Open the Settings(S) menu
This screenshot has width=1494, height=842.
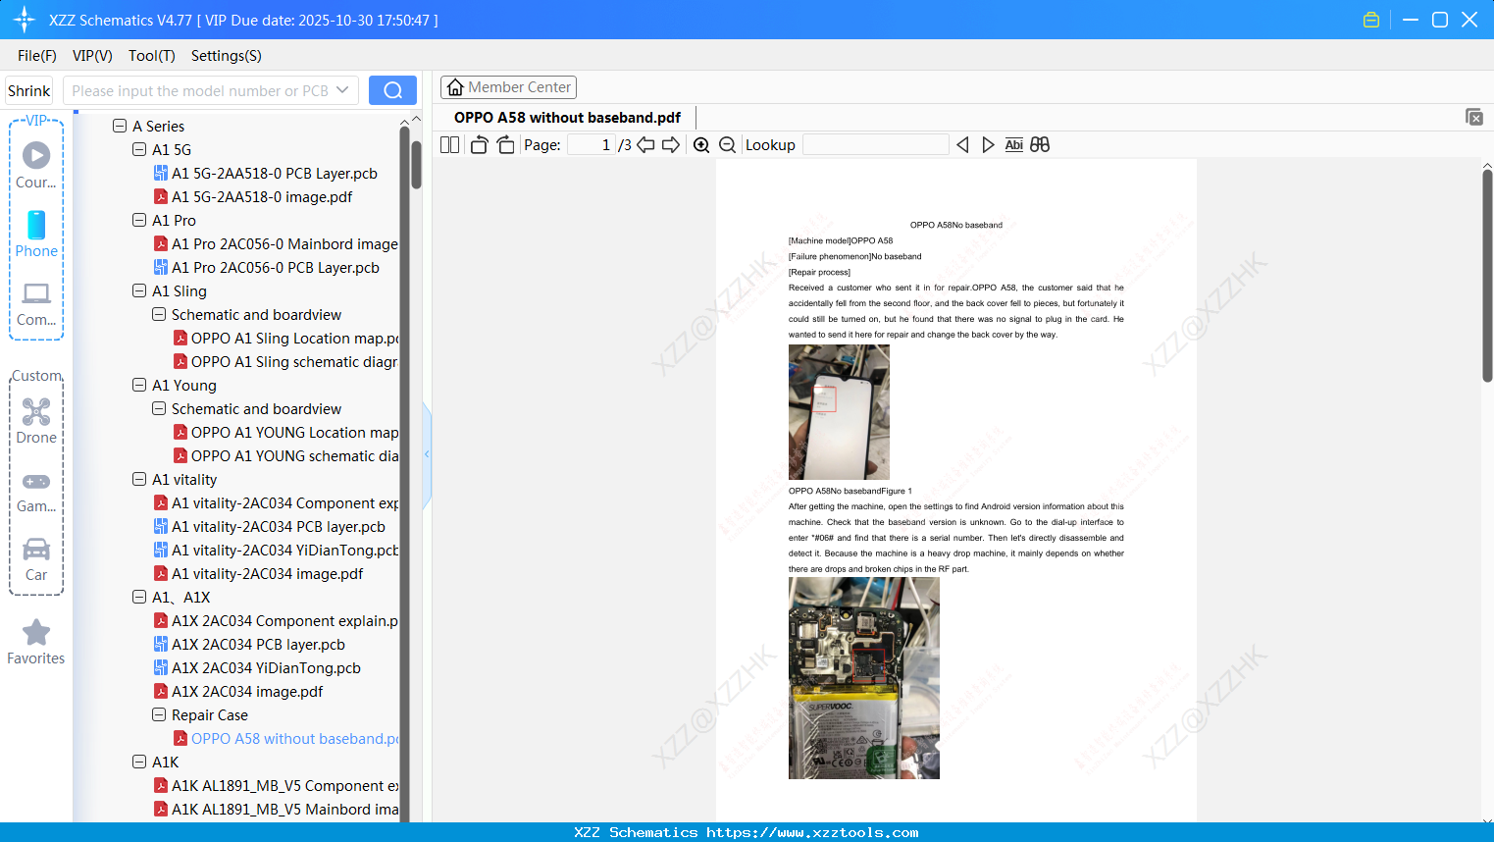coord(227,56)
